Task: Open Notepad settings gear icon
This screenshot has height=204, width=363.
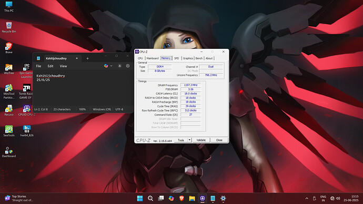Action: pyautogui.click(x=128, y=66)
